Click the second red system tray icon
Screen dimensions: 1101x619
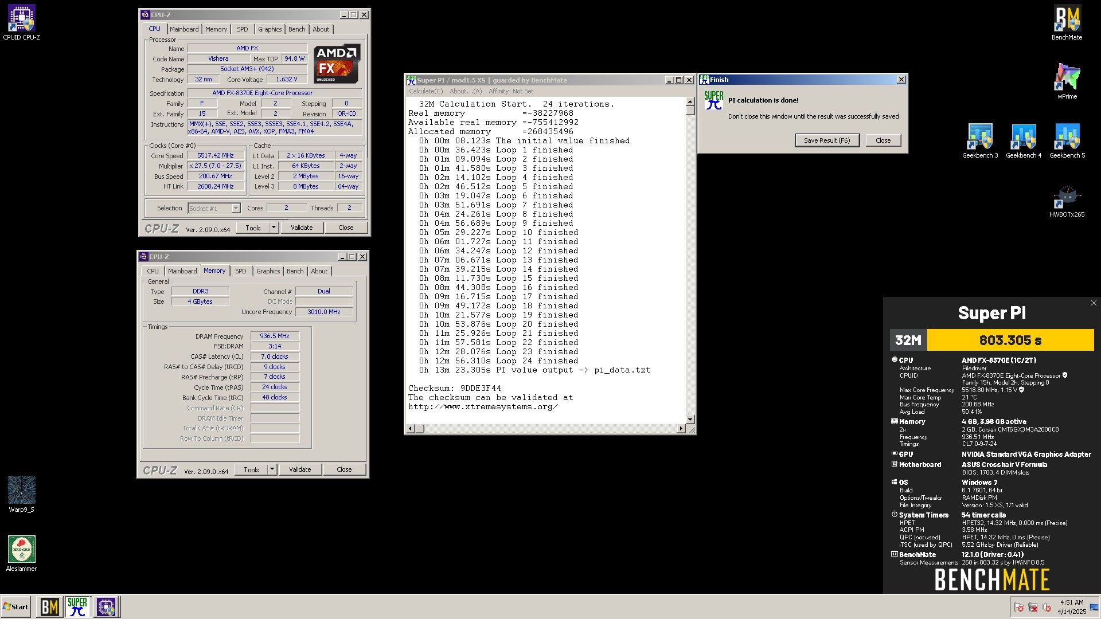coord(1033,608)
